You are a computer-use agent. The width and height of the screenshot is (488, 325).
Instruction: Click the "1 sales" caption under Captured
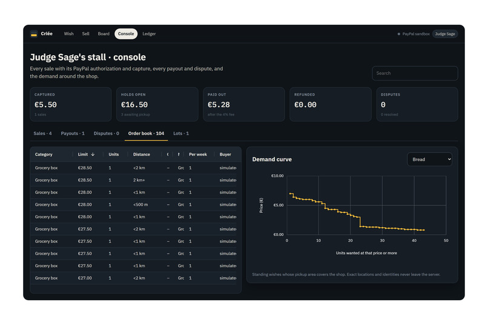click(x=40, y=114)
